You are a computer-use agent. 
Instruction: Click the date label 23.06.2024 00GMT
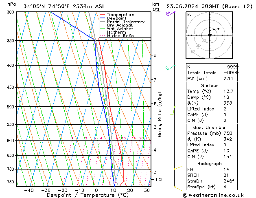(x=193, y=7)
